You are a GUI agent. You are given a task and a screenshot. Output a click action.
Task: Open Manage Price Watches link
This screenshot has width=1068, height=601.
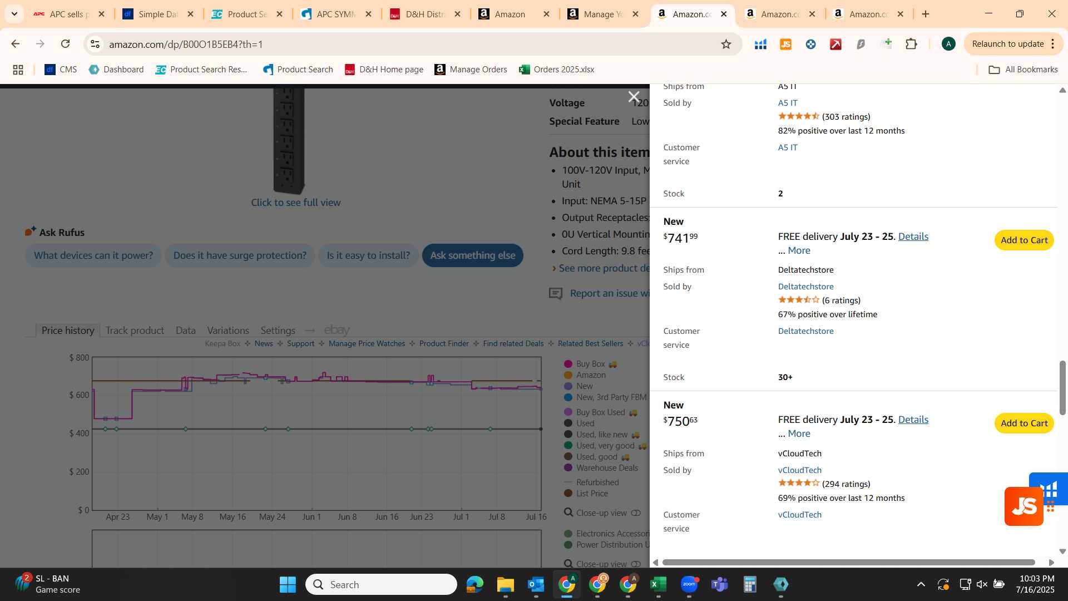(367, 344)
